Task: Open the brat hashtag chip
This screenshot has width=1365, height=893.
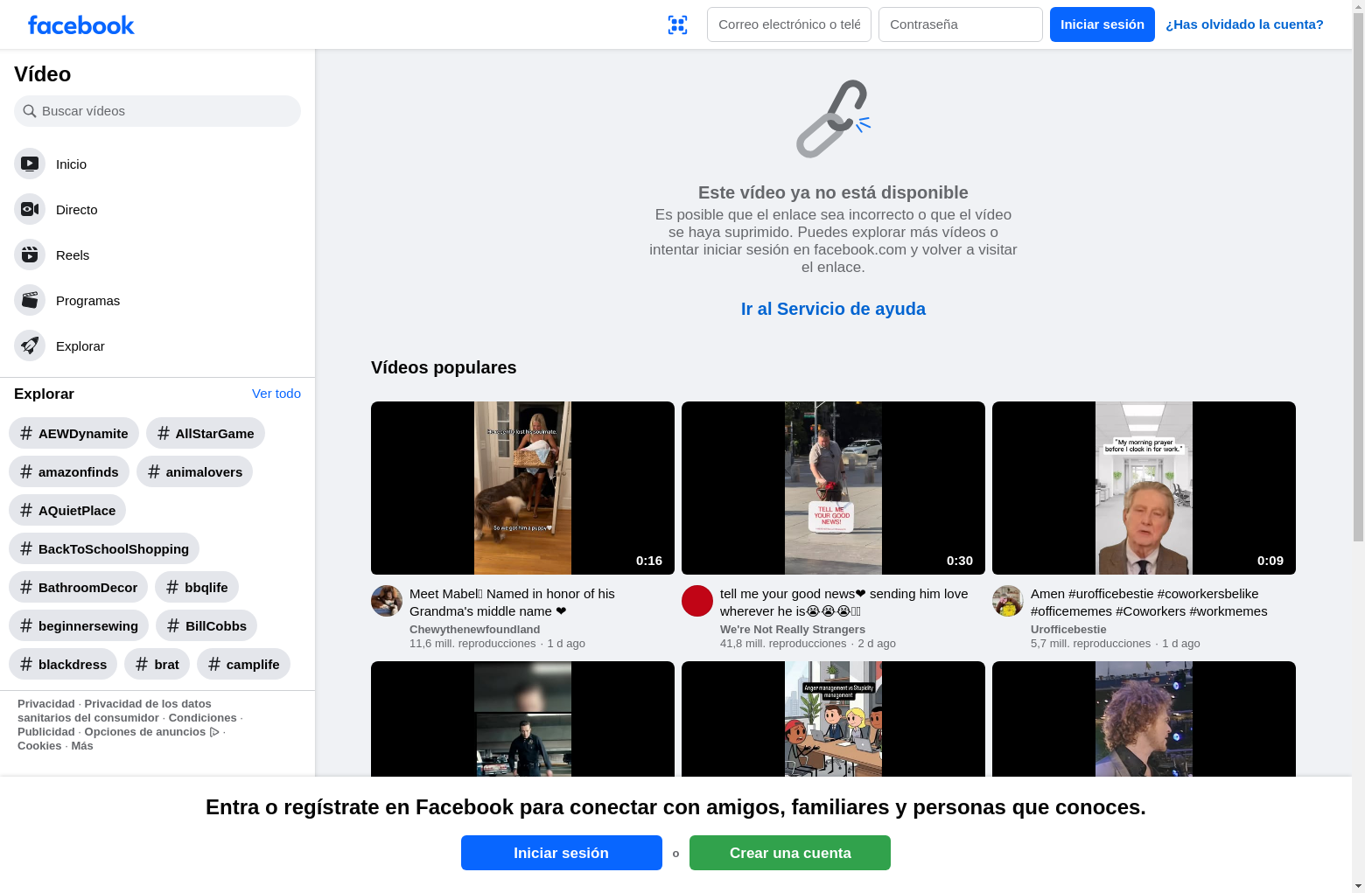Action: [157, 664]
